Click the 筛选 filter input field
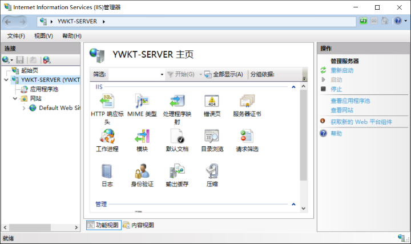Viewport: 411px width, 244px height. (x=134, y=74)
